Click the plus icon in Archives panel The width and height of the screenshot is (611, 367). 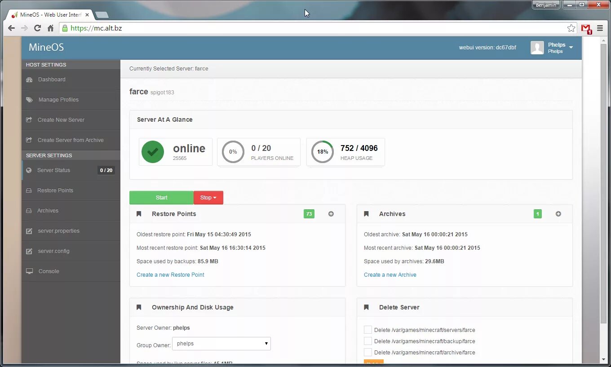point(558,214)
